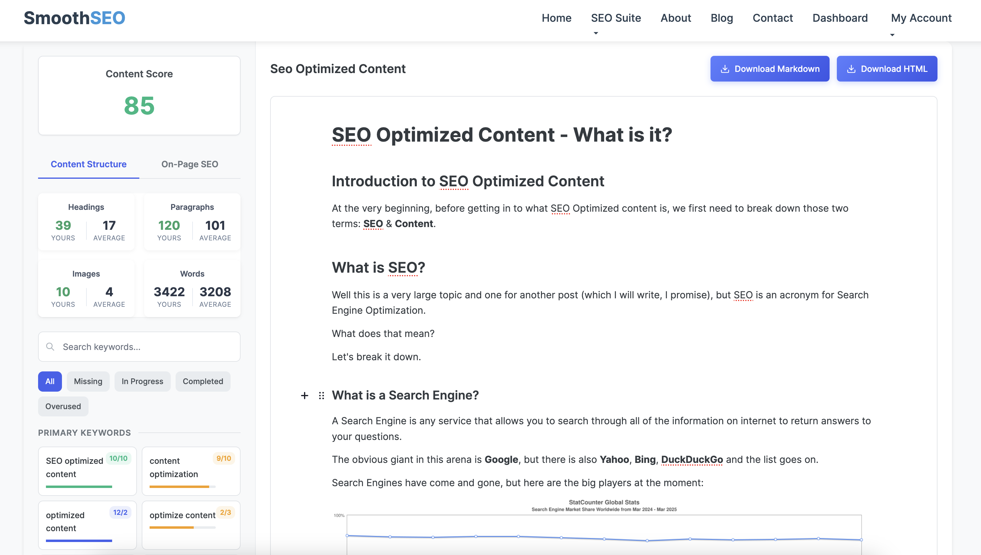
Task: Click the Paragraphs stats card
Action: [x=192, y=222]
